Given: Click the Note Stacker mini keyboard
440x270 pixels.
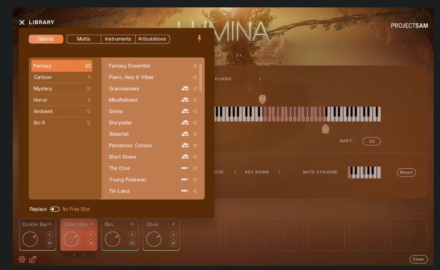Looking at the screenshot, I should pyautogui.click(x=364, y=172).
